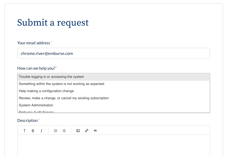Click the "How can we help you?" label
This screenshot has height=157, width=228.
(x=36, y=68)
